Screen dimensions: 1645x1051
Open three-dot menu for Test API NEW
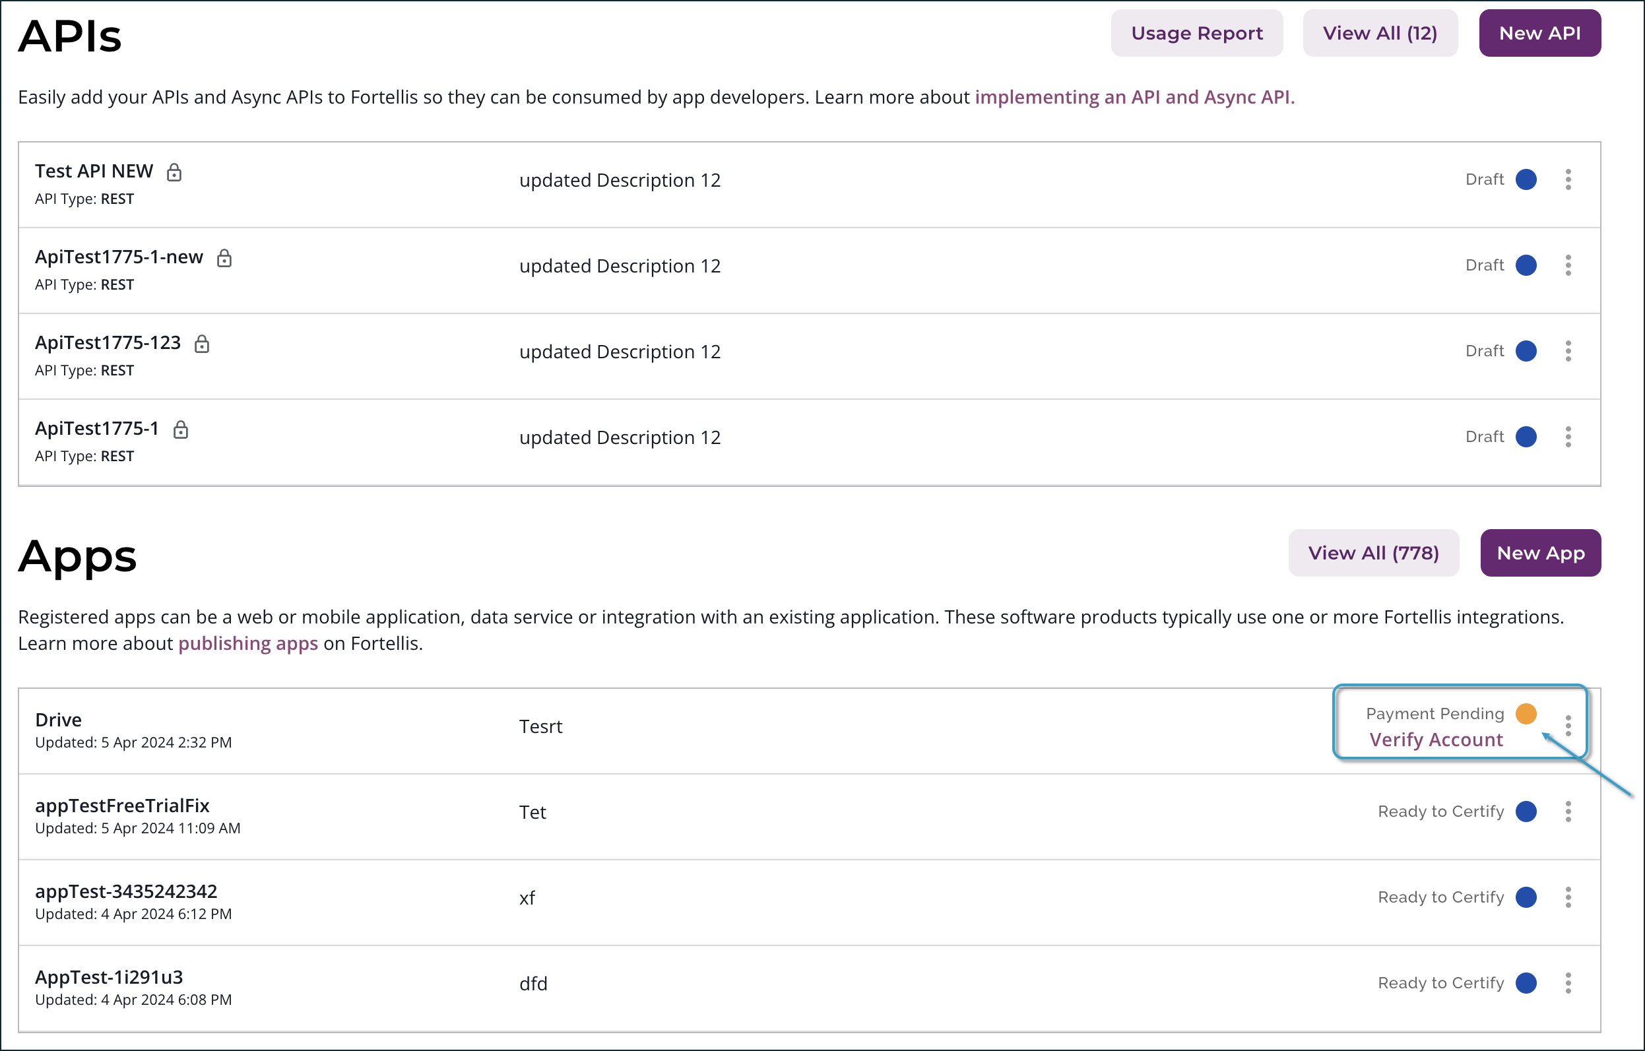coord(1568,179)
